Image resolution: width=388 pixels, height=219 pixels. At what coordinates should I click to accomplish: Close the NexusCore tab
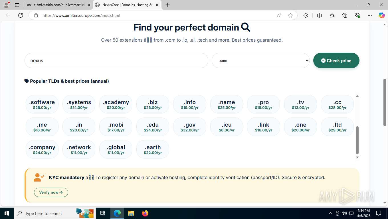(157, 5)
